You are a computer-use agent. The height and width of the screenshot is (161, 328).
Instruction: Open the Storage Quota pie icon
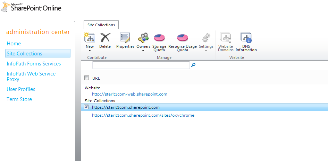[x=159, y=38]
